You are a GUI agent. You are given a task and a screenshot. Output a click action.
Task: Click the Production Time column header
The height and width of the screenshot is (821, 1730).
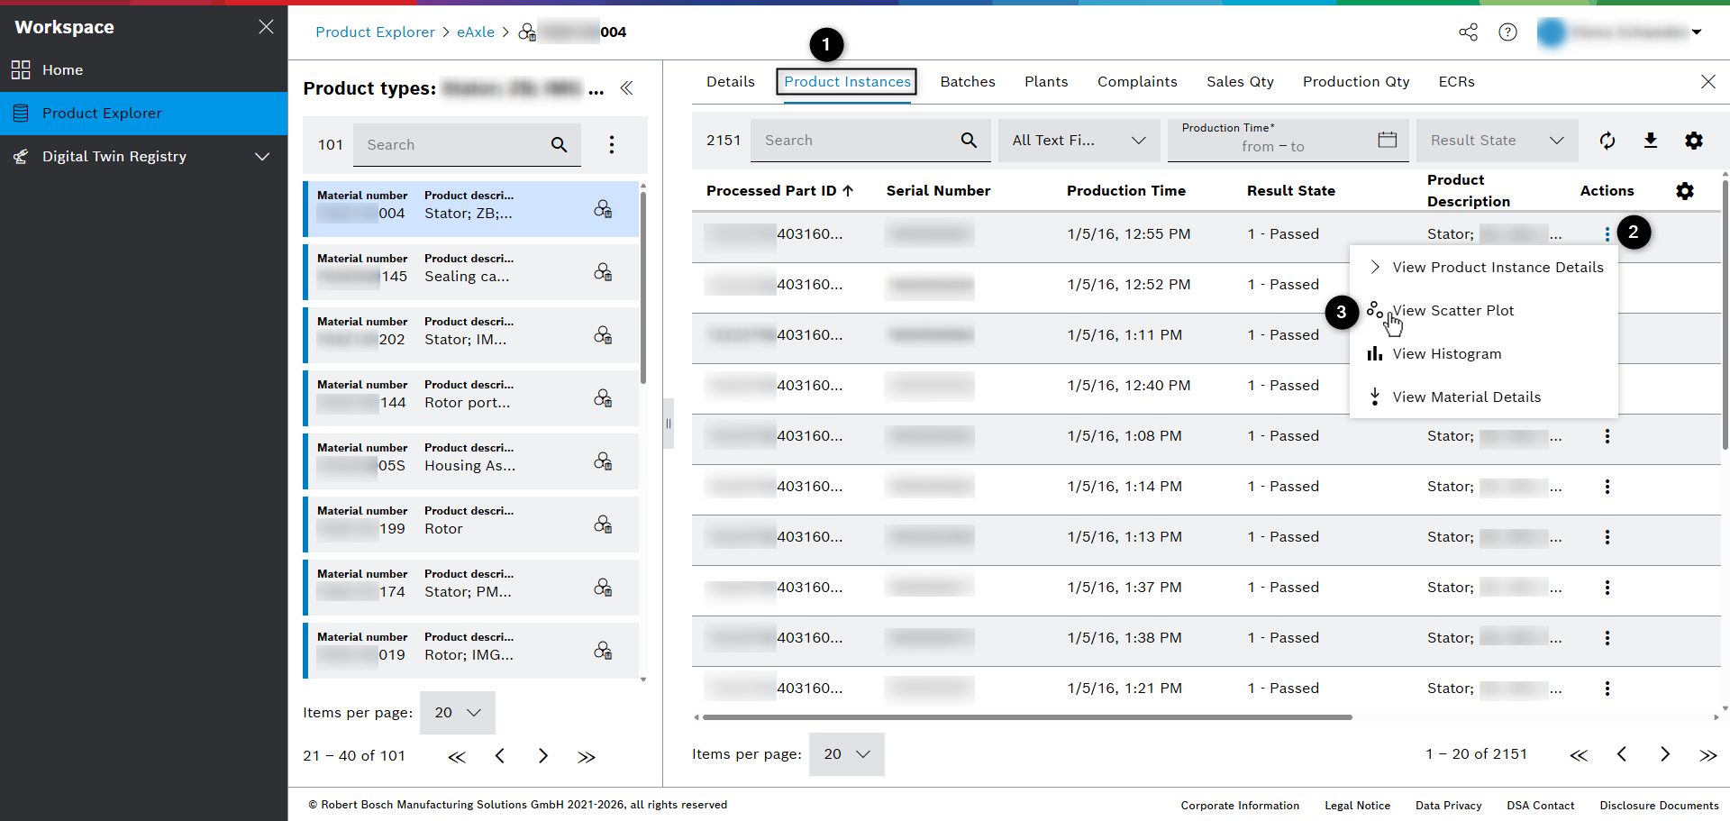pyautogui.click(x=1126, y=191)
